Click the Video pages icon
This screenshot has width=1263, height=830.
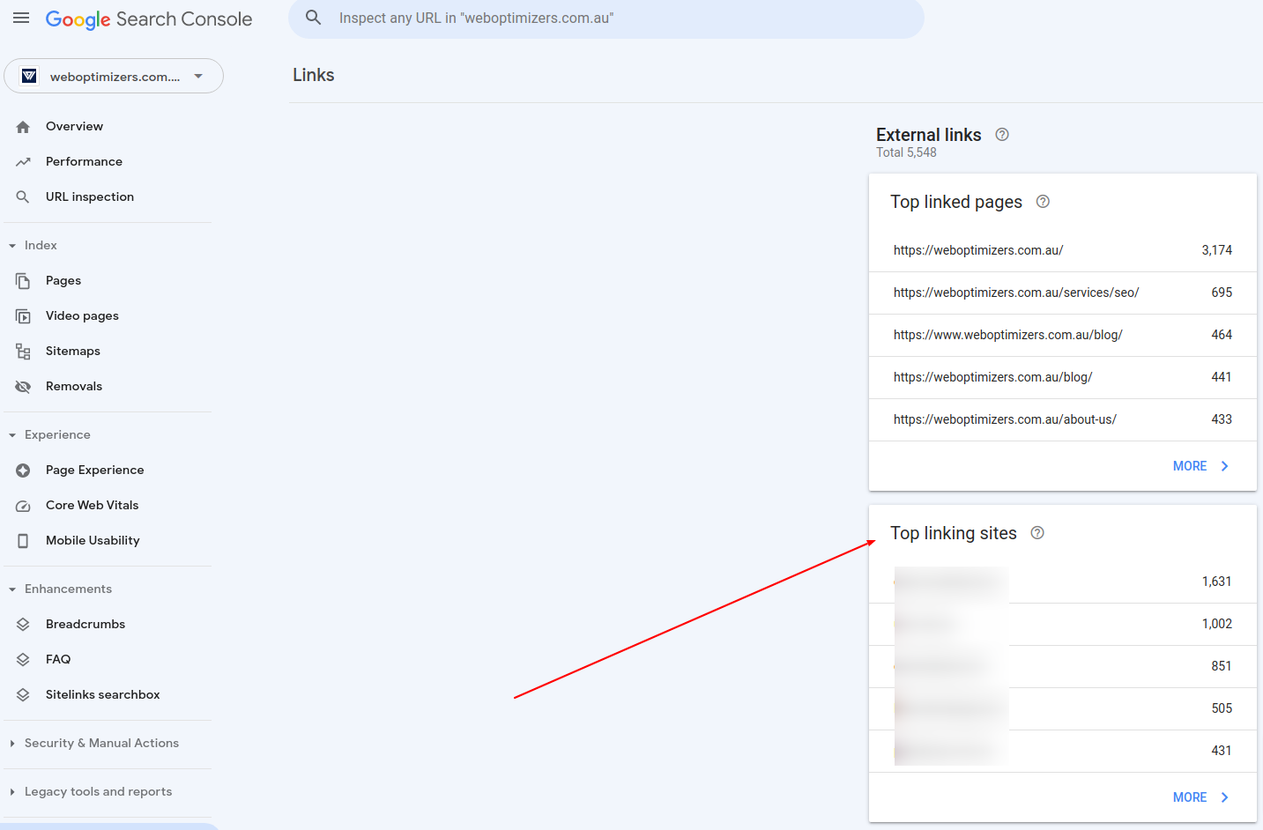pos(24,315)
